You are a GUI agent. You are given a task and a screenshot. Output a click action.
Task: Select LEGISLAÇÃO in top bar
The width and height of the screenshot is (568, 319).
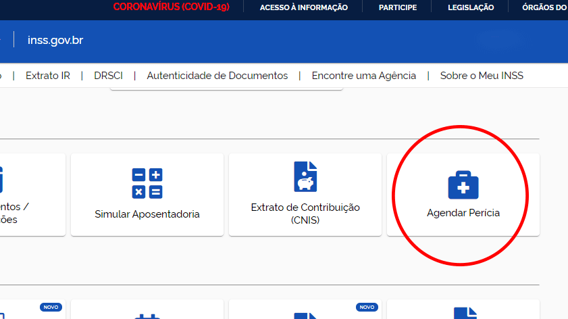click(x=471, y=7)
